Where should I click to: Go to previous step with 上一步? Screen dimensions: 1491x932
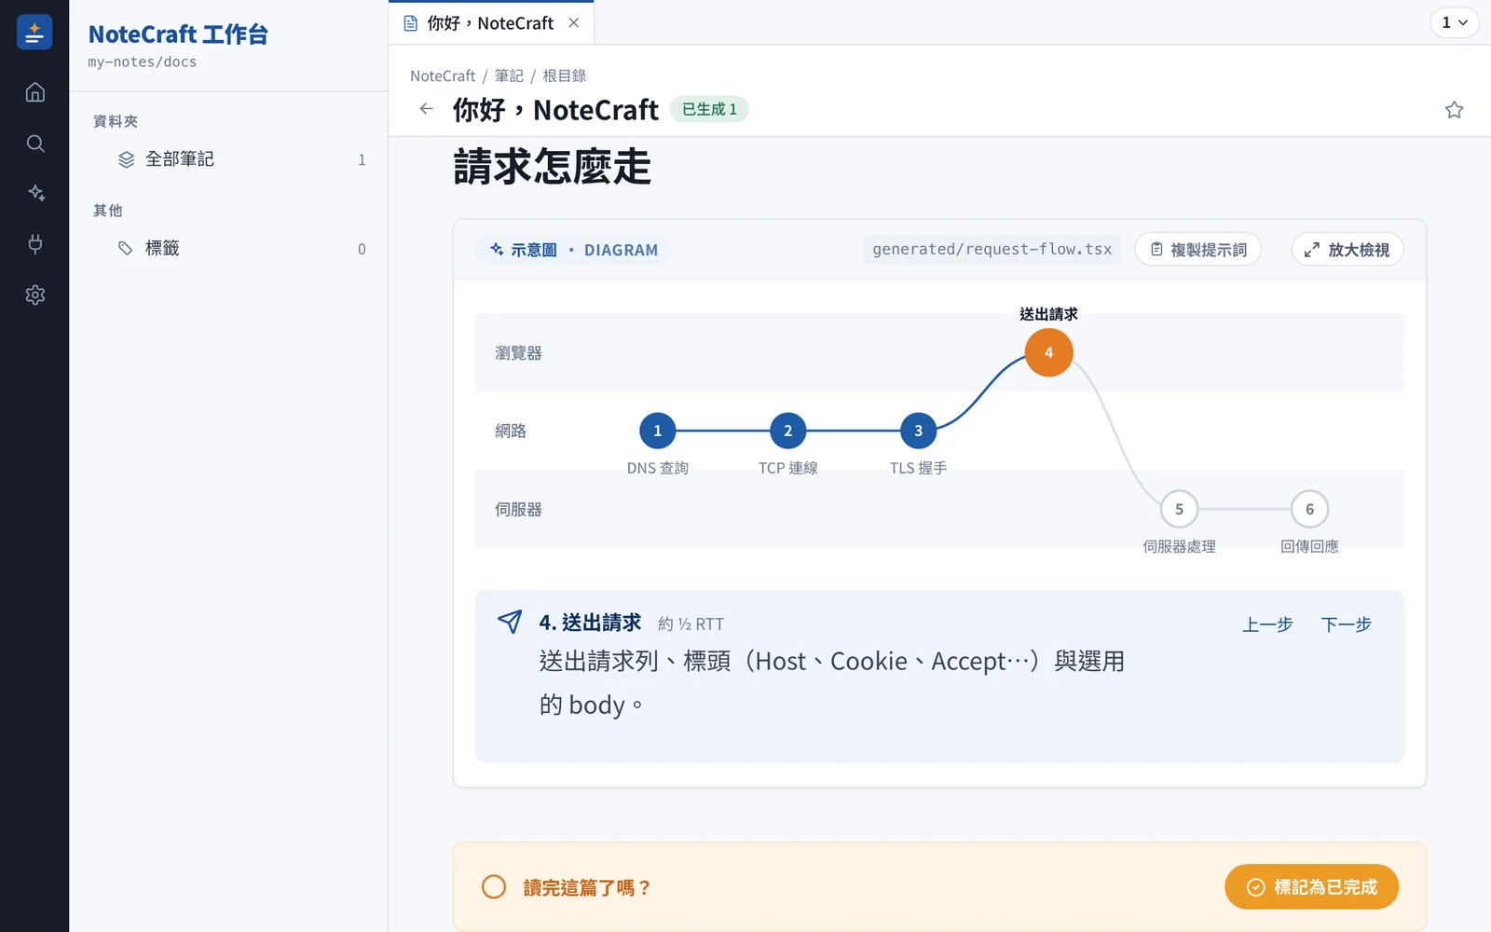(x=1267, y=624)
